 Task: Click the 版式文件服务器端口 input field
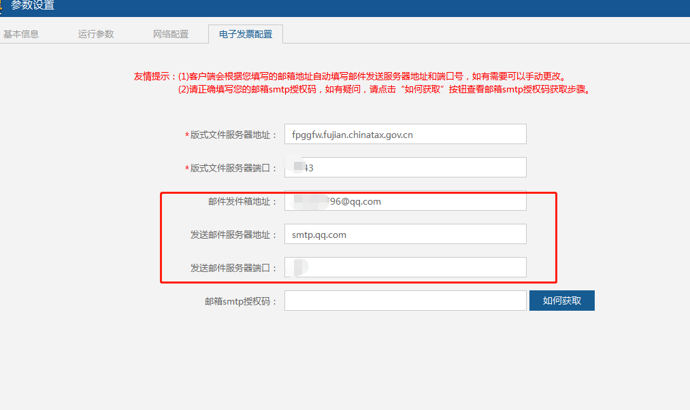(405, 168)
